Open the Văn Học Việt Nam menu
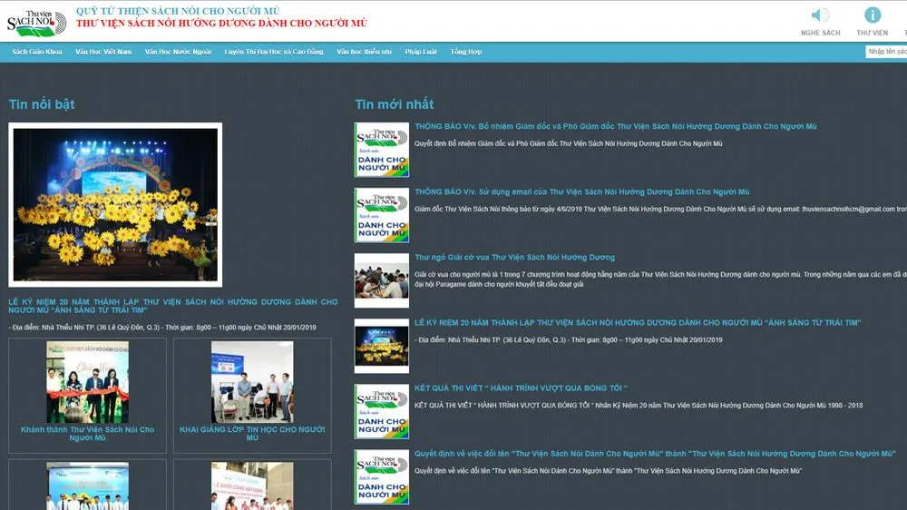Viewport: 907px width, 510px height. pyautogui.click(x=103, y=52)
